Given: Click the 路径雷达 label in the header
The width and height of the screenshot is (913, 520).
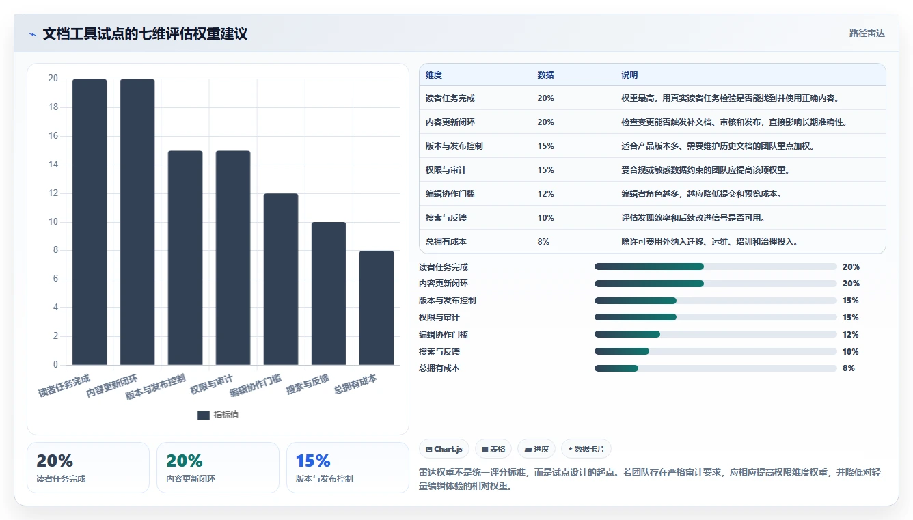Looking at the screenshot, I should click(x=867, y=33).
